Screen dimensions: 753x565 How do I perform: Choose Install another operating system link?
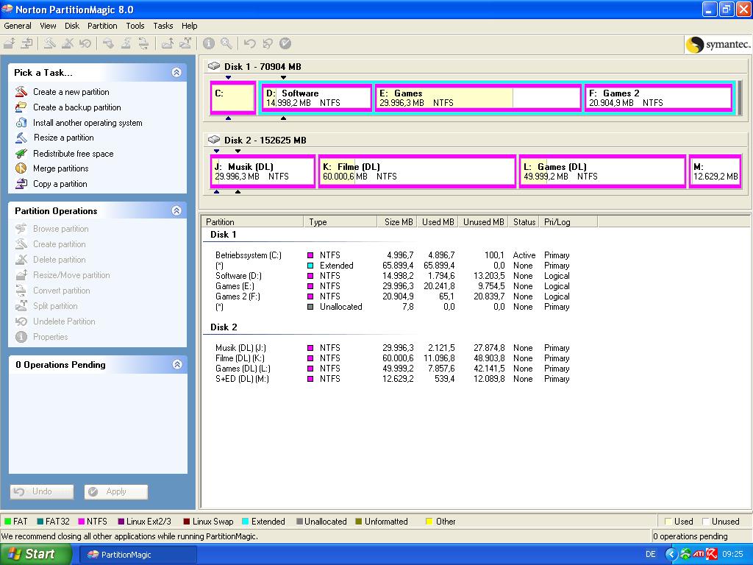[x=88, y=123]
